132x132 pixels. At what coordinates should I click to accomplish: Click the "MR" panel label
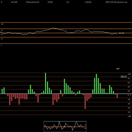[x=118, y=69]
